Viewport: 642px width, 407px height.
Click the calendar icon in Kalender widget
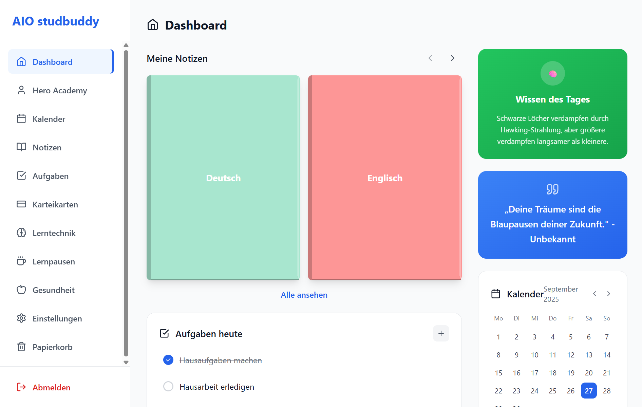point(496,294)
